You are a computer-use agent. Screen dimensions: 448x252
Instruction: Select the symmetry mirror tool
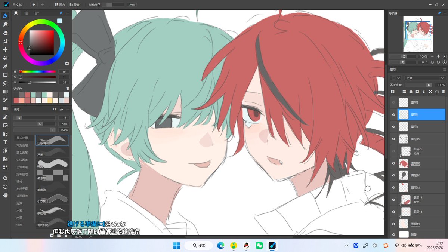tap(5, 151)
